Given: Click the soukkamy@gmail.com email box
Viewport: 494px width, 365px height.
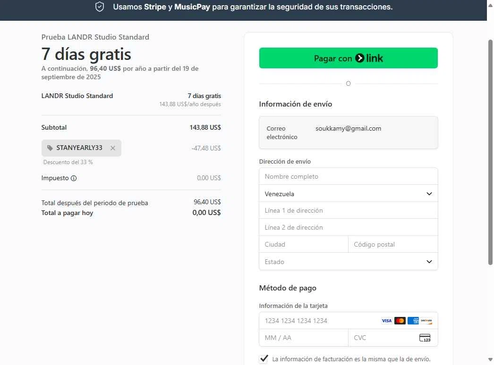Looking at the screenshot, I should point(348,133).
